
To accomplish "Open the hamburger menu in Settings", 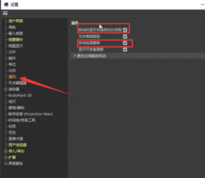I will click(x=5, y=13).
